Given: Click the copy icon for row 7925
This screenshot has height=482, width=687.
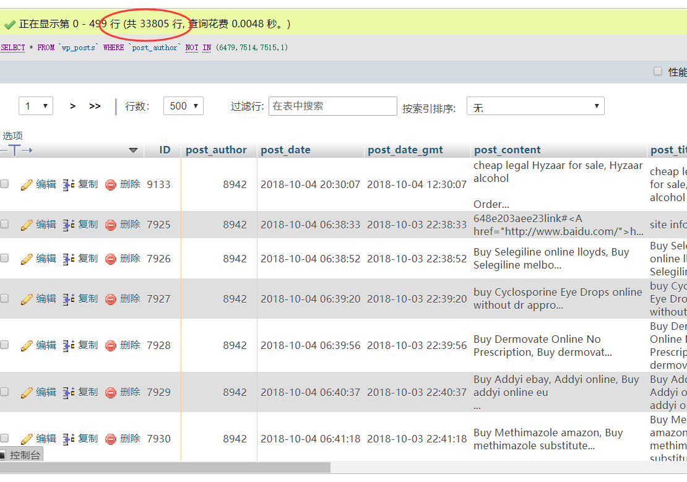Looking at the screenshot, I should pos(69,225).
